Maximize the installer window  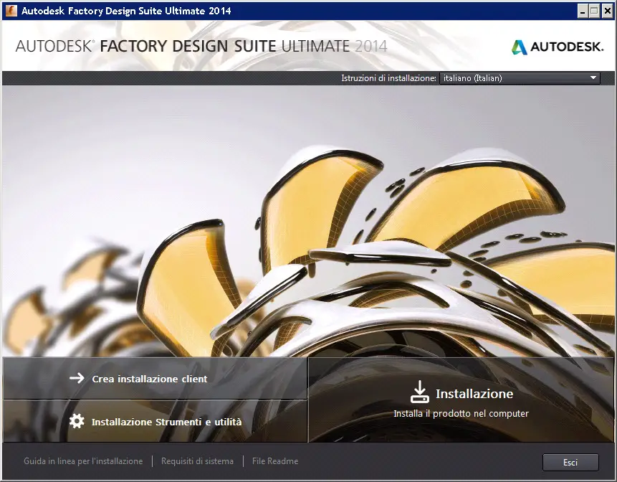click(595, 11)
